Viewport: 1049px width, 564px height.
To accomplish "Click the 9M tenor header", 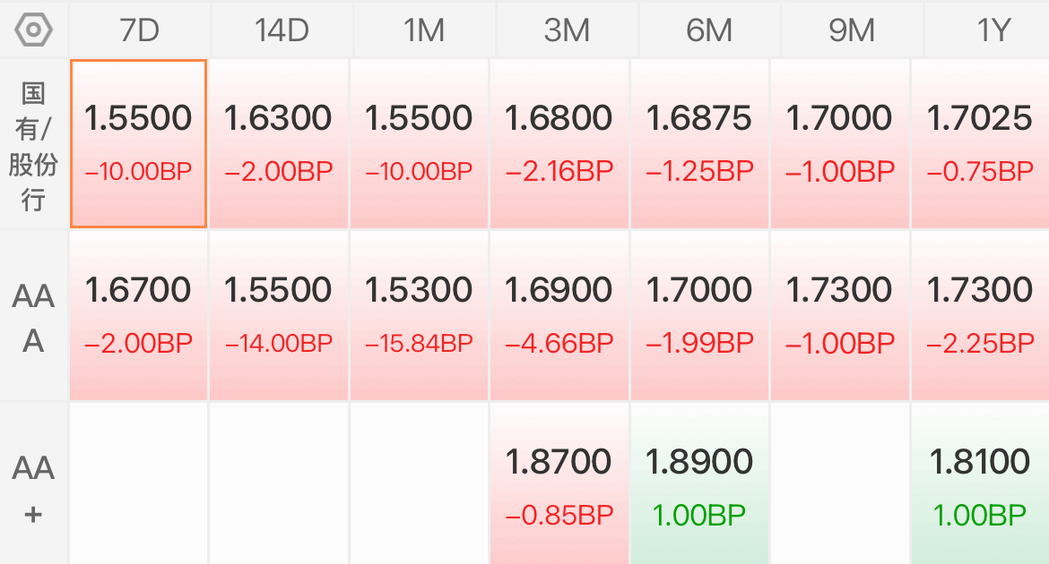I will (852, 30).
